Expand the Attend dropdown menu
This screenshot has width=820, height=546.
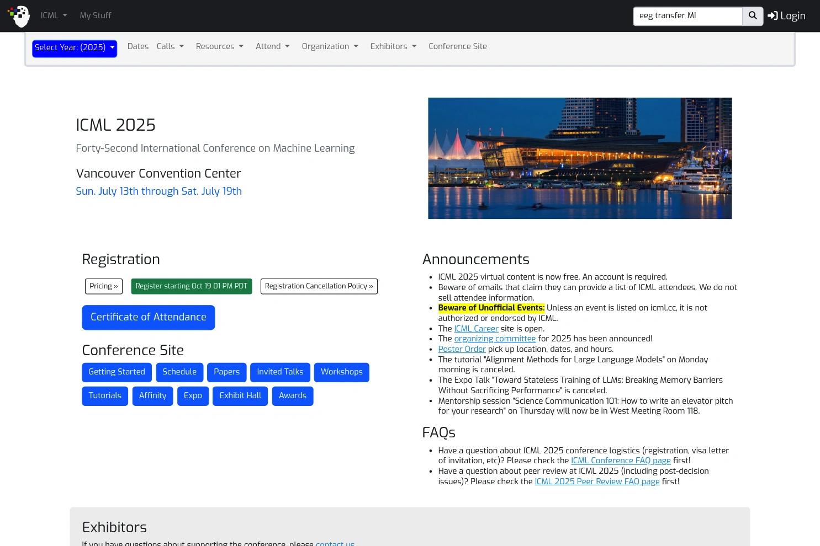(x=273, y=47)
